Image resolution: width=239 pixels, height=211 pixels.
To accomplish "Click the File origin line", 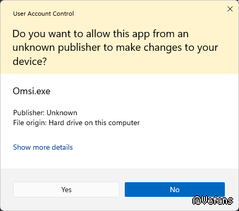I will point(77,123).
